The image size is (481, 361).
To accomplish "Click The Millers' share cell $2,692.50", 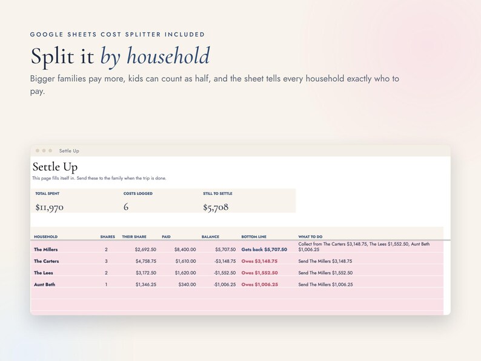I will (145, 250).
